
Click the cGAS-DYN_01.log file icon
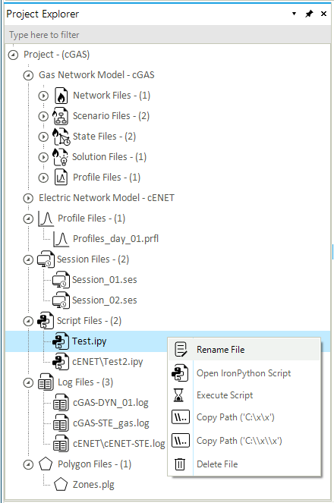61,403
